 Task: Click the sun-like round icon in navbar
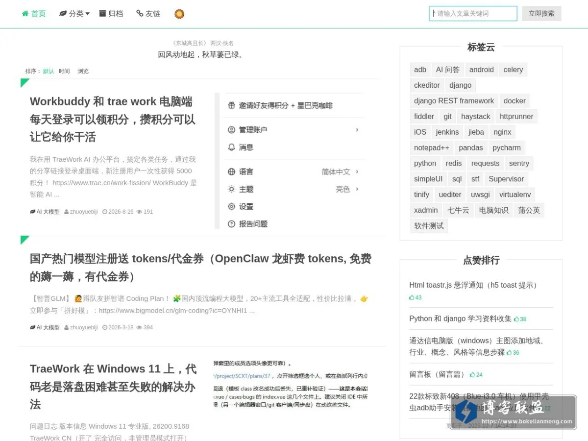179,14
